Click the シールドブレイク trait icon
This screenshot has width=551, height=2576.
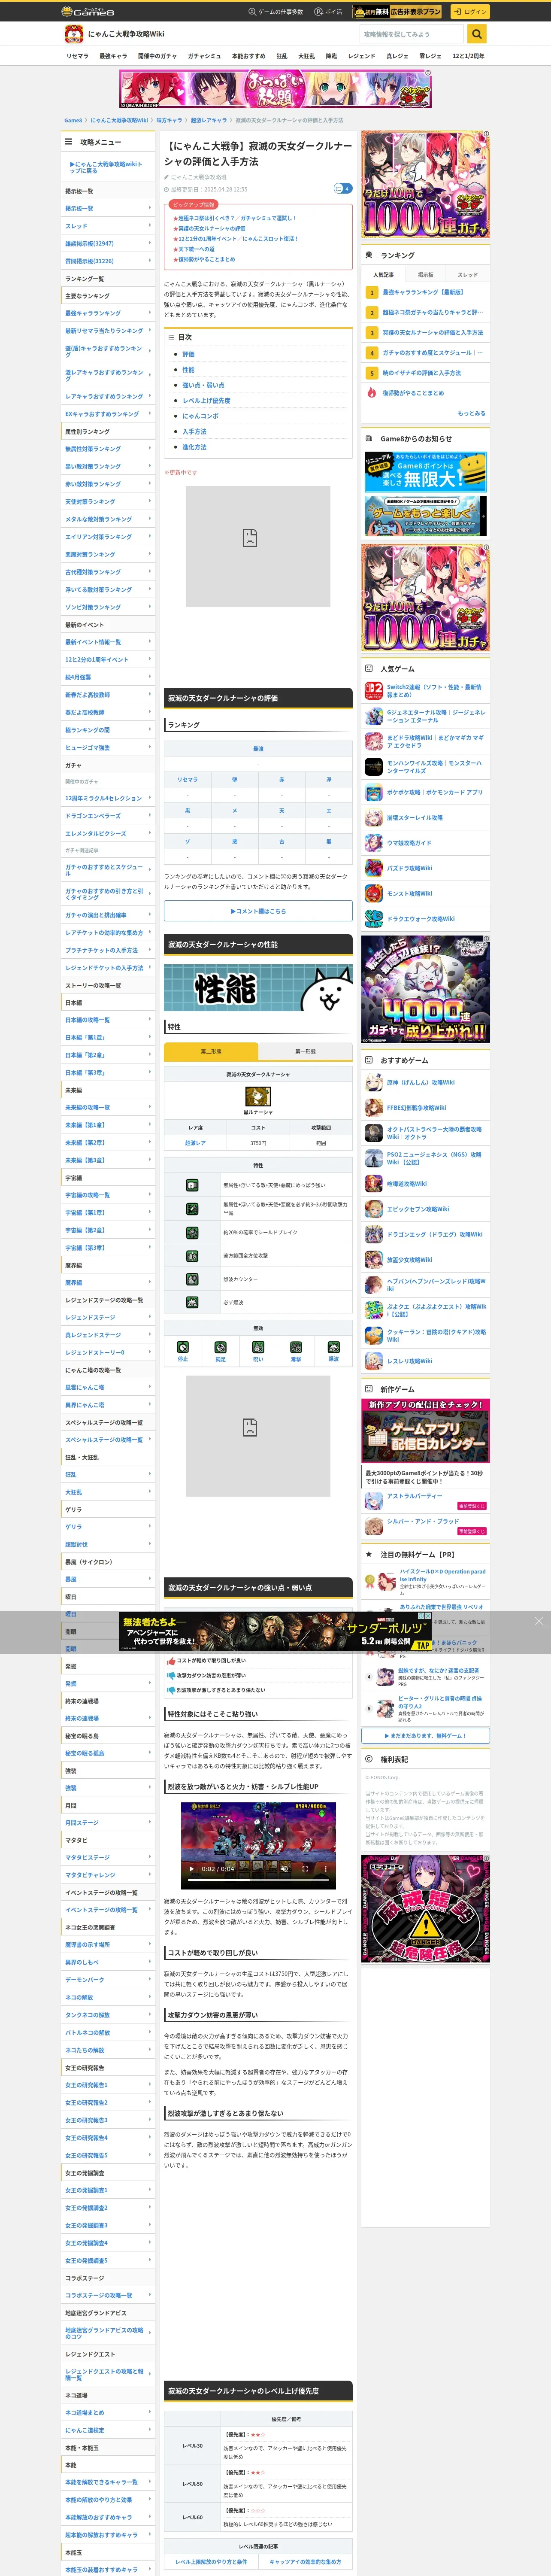pos(192,1232)
